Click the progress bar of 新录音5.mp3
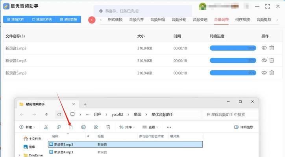 click(233, 73)
